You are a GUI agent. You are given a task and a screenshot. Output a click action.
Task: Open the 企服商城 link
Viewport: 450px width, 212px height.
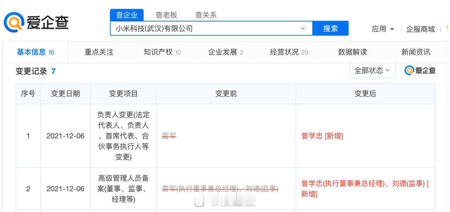point(420,29)
